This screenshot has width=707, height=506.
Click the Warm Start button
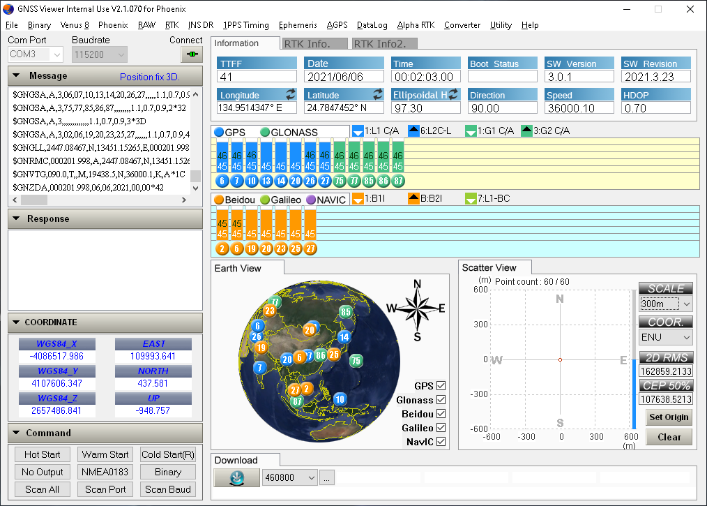click(105, 454)
